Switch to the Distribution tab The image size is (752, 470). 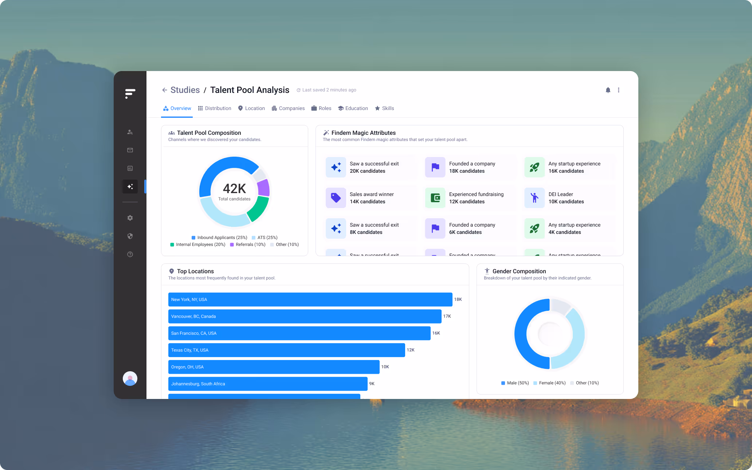coord(215,108)
